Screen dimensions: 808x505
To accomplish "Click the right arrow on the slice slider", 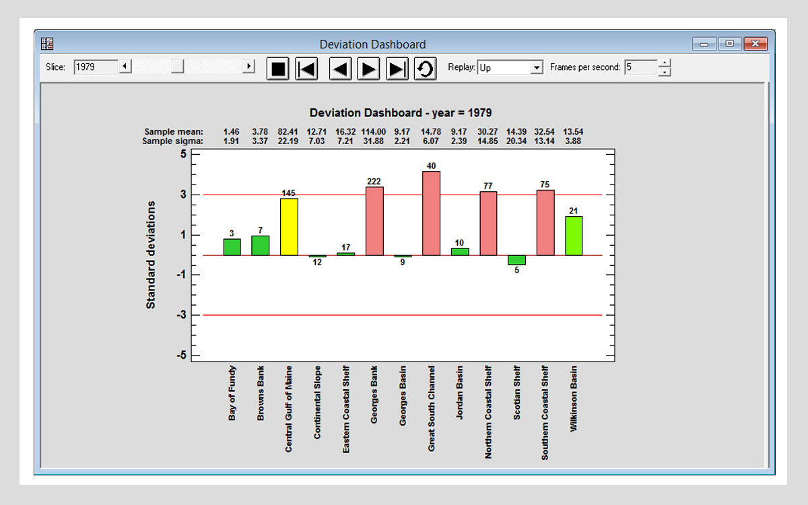I will (x=248, y=67).
